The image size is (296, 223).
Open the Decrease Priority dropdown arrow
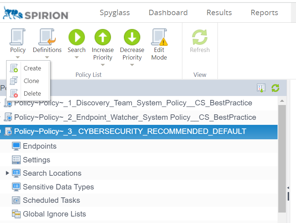pyautogui.click(x=132, y=65)
